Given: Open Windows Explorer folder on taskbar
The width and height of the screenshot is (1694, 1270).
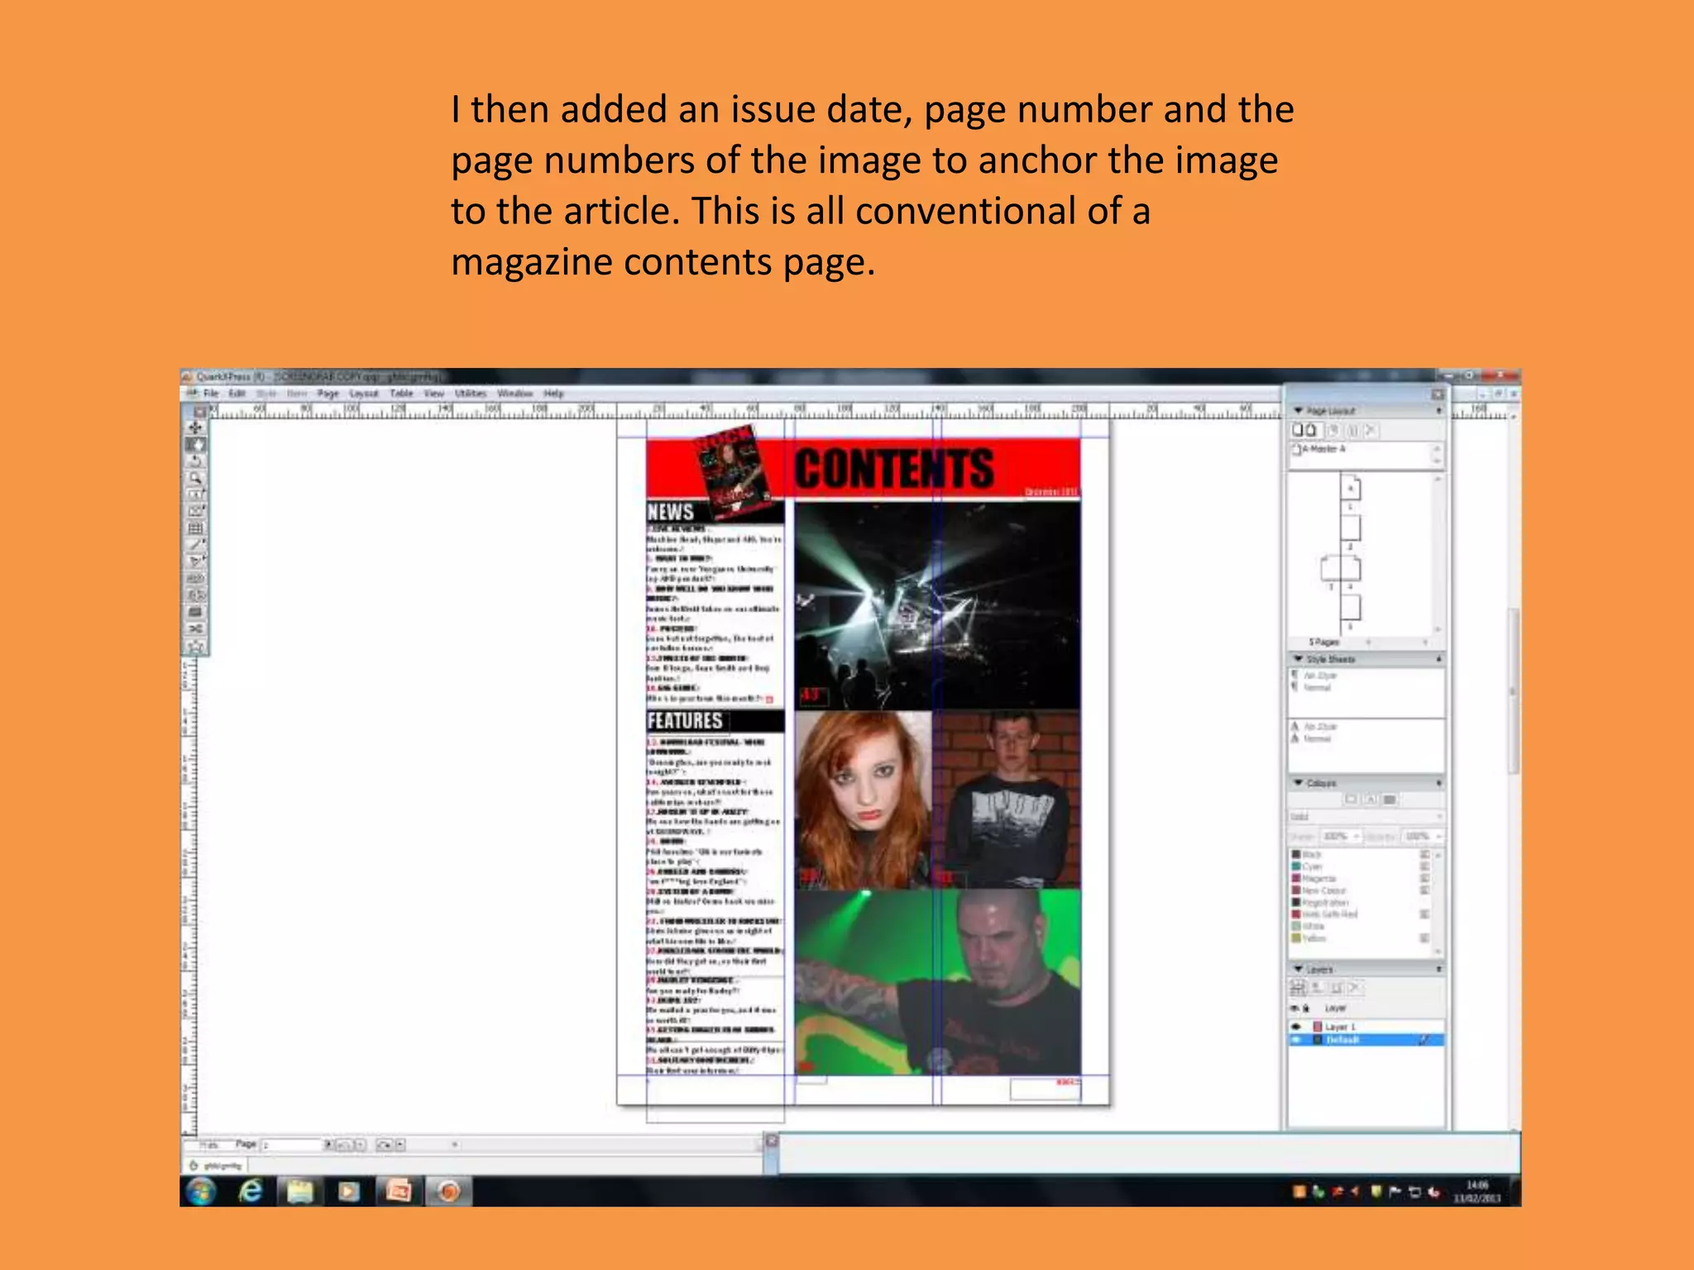Looking at the screenshot, I should pyautogui.click(x=299, y=1191).
